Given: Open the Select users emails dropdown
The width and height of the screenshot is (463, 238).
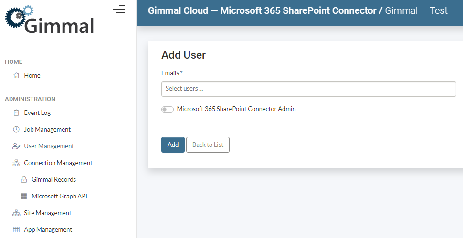Looking at the screenshot, I should 308,89.
